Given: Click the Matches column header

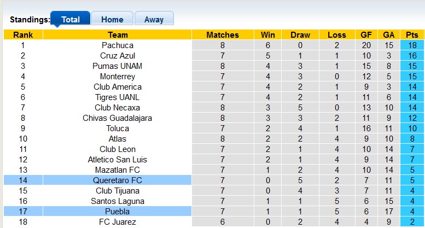Looking at the screenshot, I should [x=223, y=35].
